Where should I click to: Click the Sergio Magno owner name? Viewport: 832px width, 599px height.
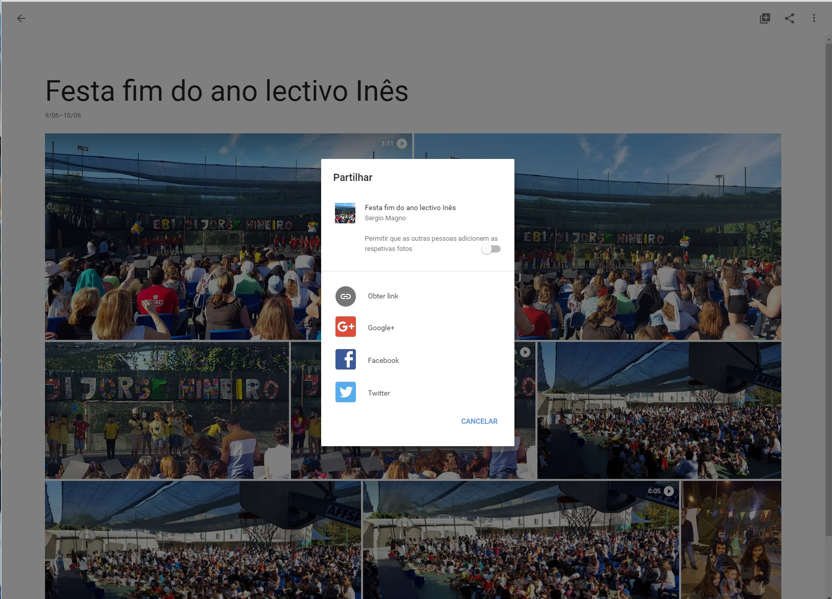tap(385, 218)
